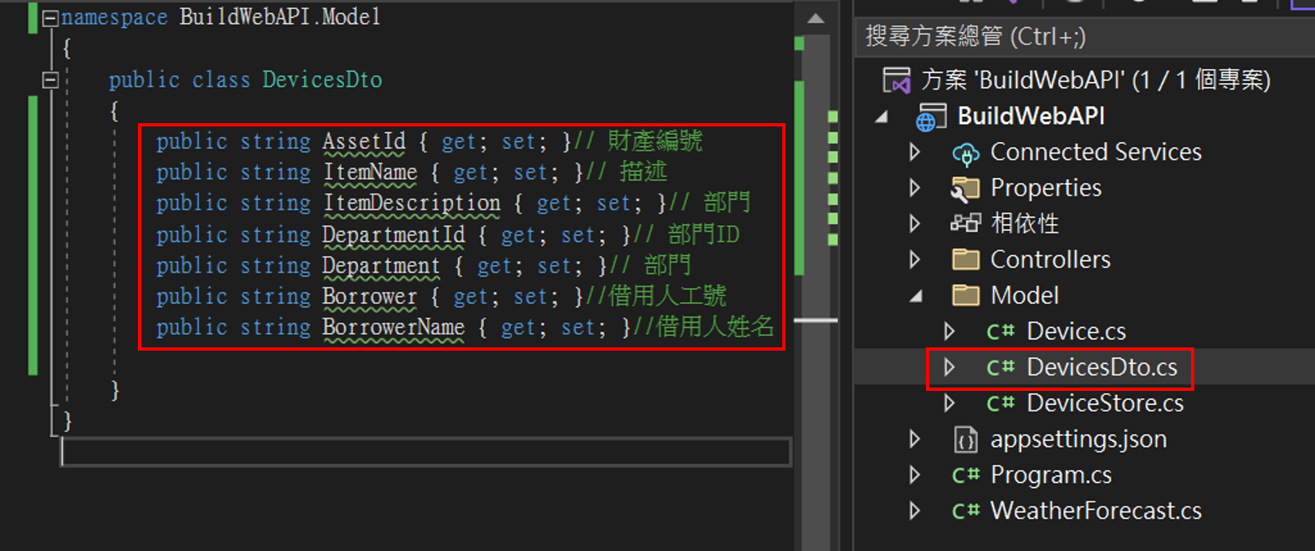The width and height of the screenshot is (1315, 551).
Task: Expand the DeviceStore.cs file node
Action: [950, 403]
